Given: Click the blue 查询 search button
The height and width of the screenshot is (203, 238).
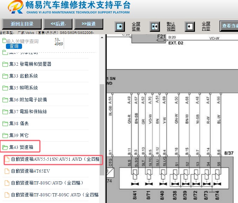Looking at the screenshot, I should [14, 46].
